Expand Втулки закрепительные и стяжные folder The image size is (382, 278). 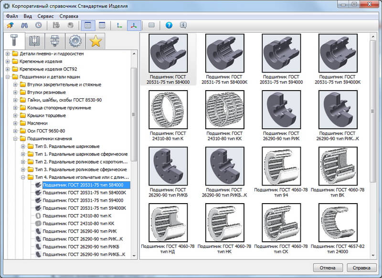click(x=15, y=85)
